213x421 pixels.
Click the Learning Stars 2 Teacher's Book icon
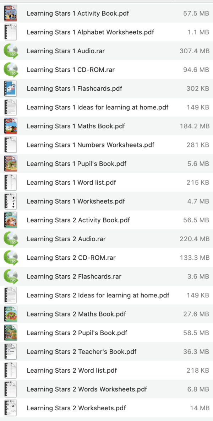[10, 352]
